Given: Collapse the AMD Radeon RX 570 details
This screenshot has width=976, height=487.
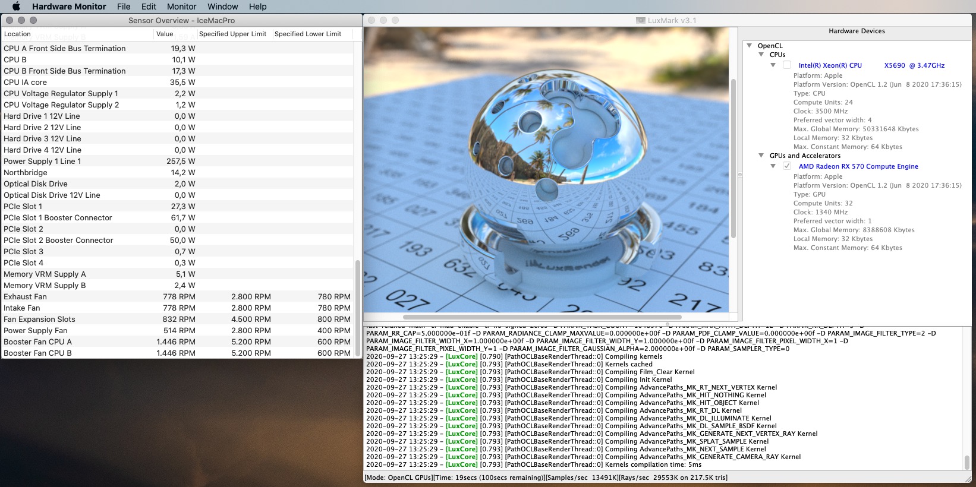Looking at the screenshot, I should pos(773,166).
